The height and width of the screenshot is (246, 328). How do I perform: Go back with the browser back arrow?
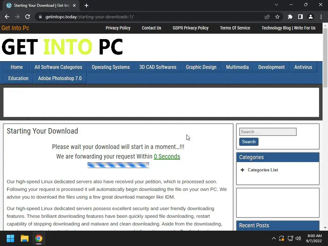coord(7,17)
